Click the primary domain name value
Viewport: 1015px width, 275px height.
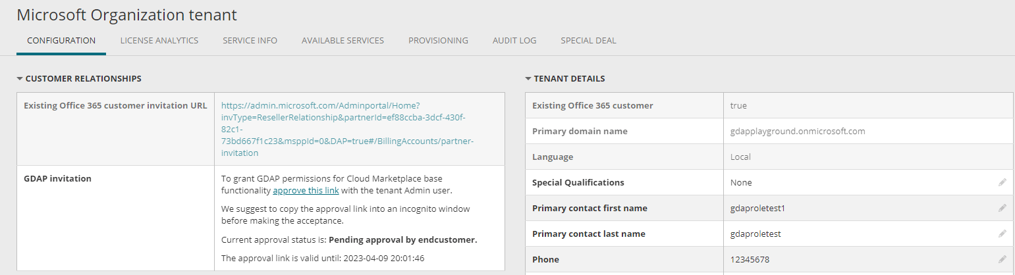[x=798, y=131]
